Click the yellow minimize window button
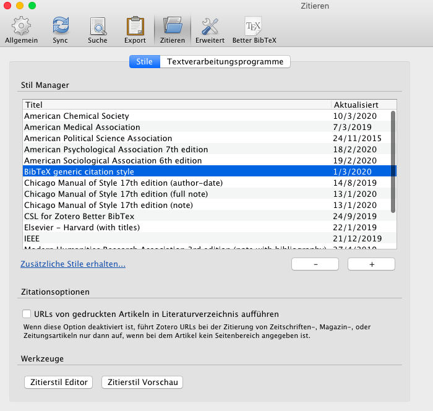 pyautogui.click(x=20, y=6)
